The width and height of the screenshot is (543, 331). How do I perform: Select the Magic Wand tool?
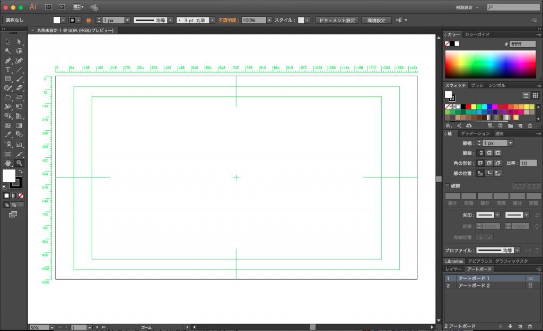pyautogui.click(x=7, y=51)
